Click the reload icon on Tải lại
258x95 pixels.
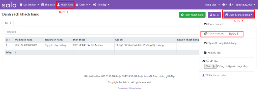[x=211, y=15]
